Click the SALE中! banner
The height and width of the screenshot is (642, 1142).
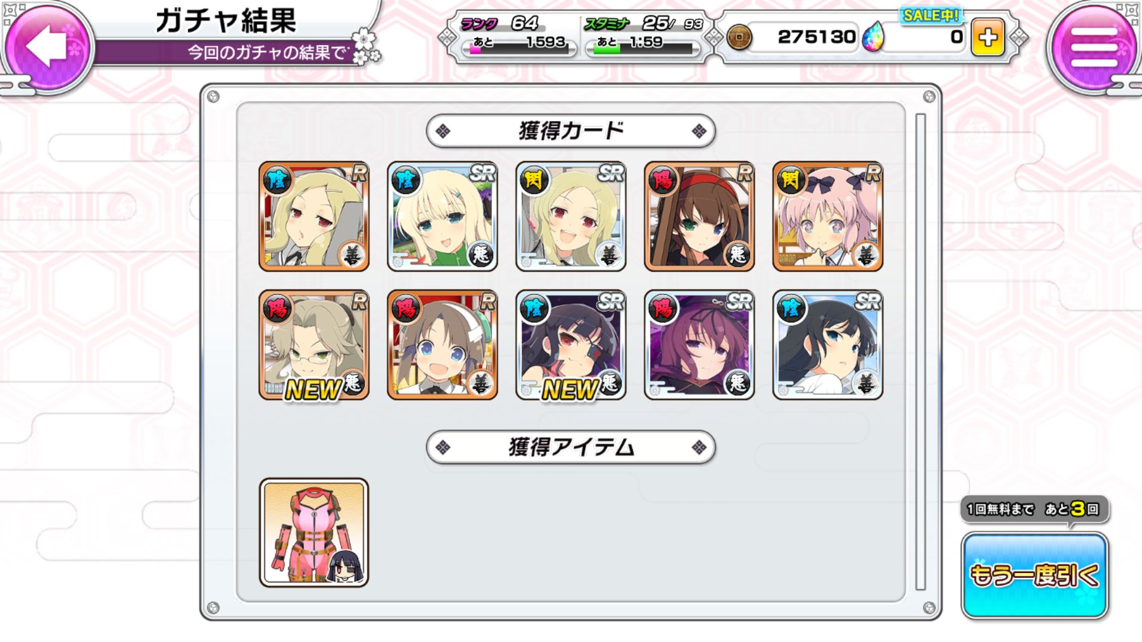pyautogui.click(x=931, y=15)
